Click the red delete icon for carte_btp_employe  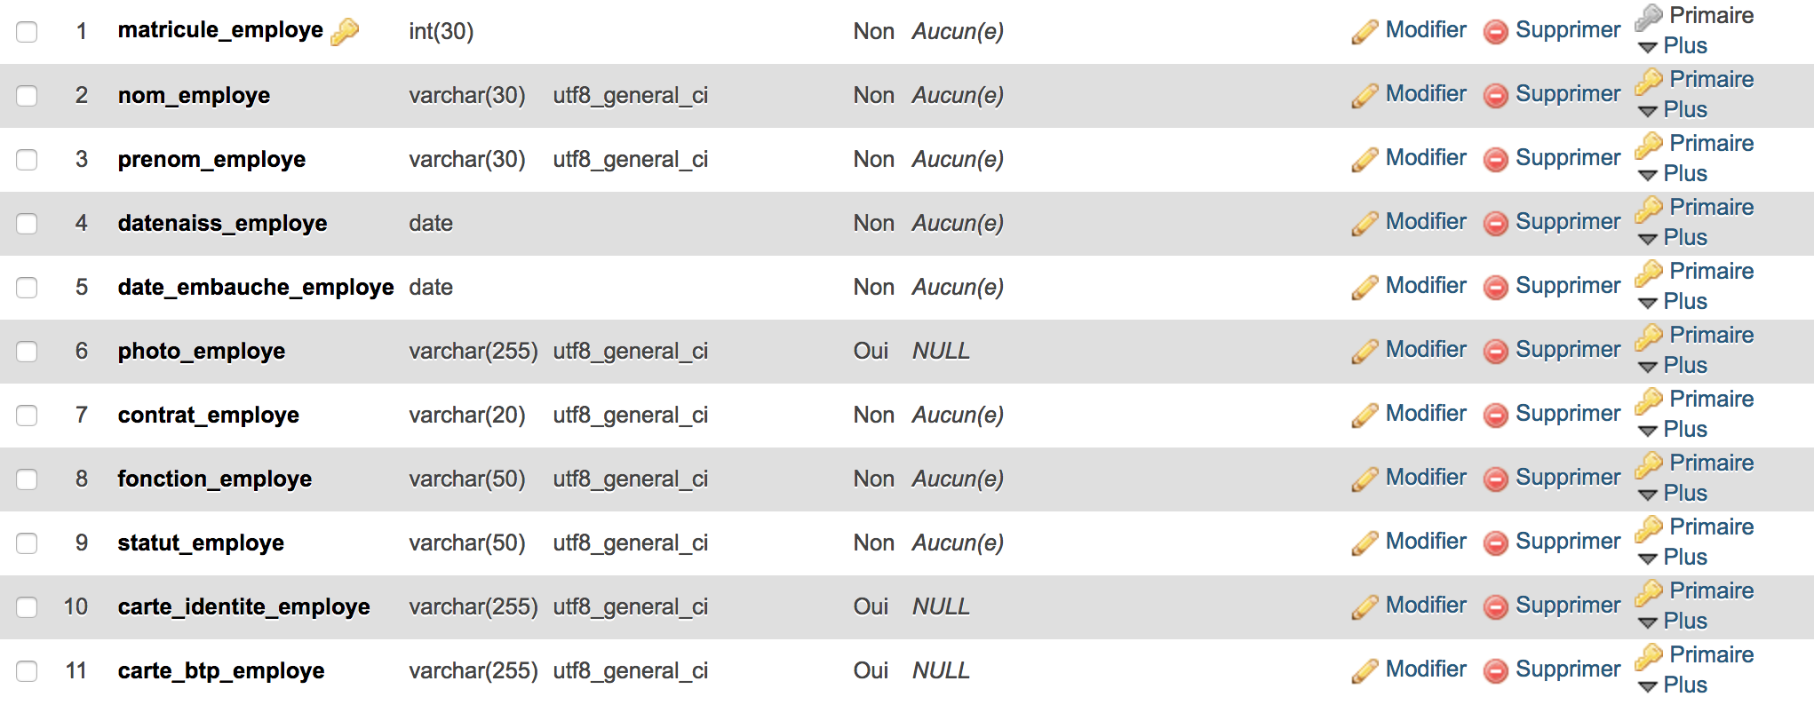[1496, 671]
